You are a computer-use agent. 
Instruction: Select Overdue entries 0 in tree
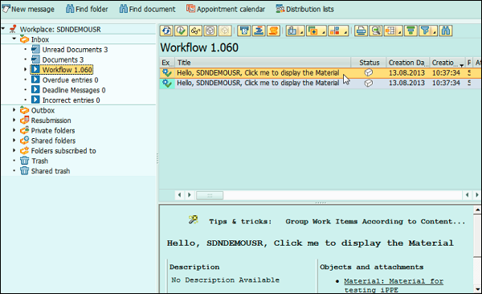[x=71, y=80]
